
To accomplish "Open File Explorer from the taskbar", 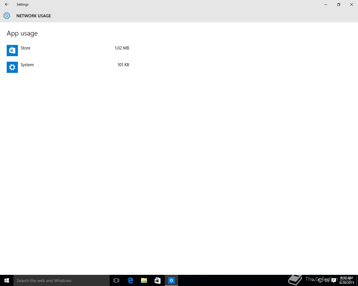I will (x=144, y=280).
